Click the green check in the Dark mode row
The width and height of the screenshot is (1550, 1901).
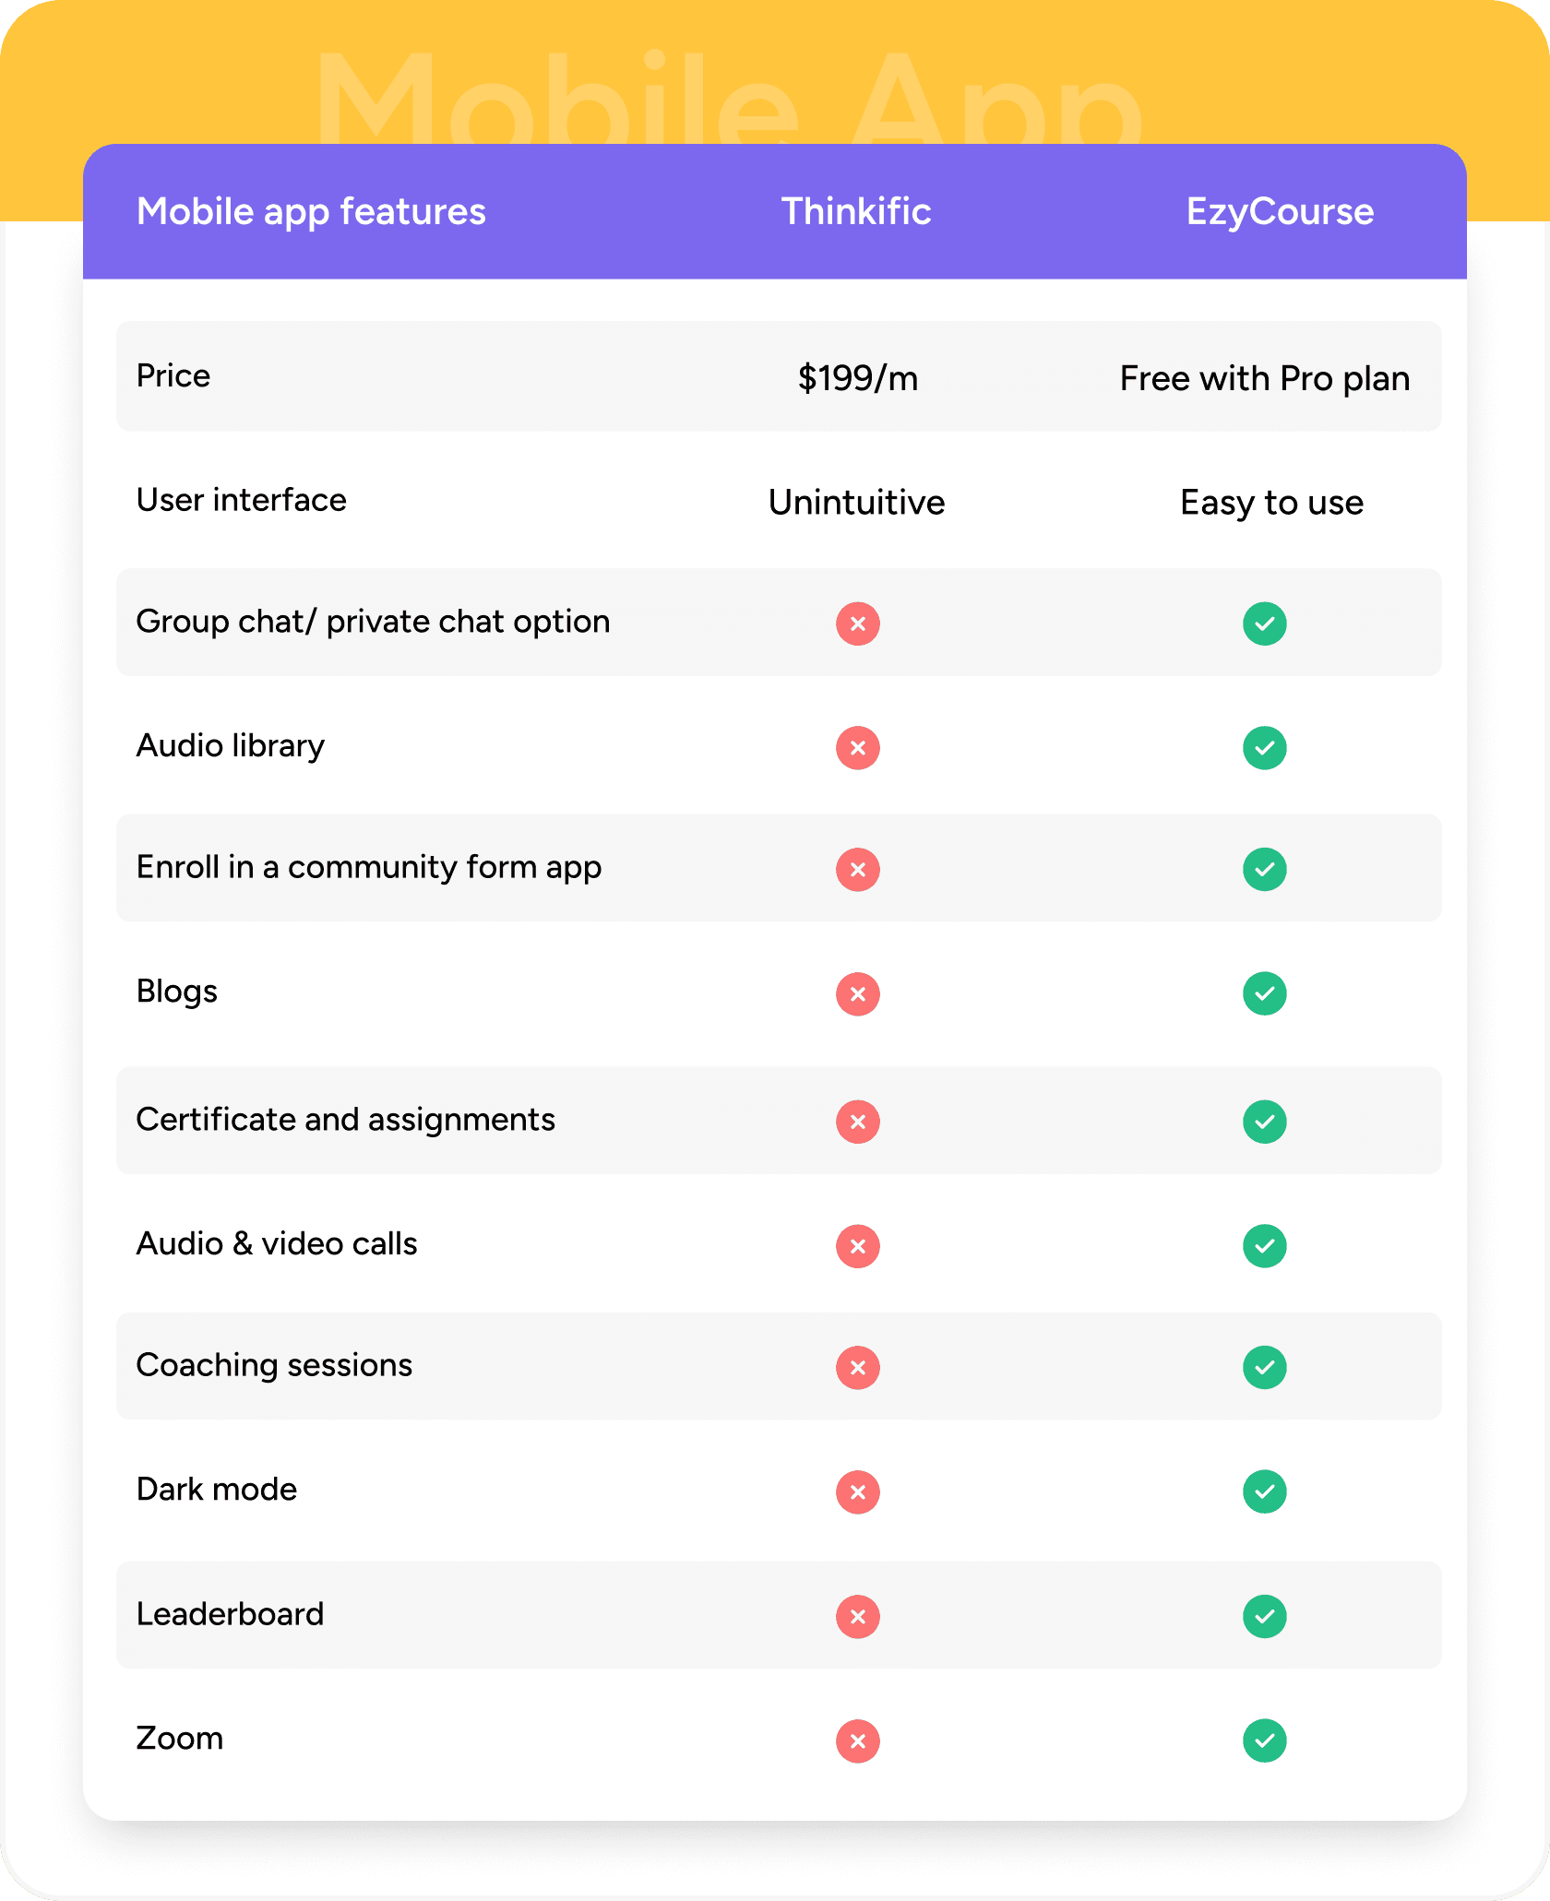point(1264,1491)
